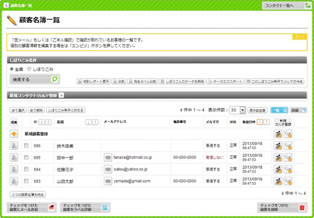The image size is (314, 218).
Task: Click mail icon beside yamada@gmail.com
Action: 108,181
